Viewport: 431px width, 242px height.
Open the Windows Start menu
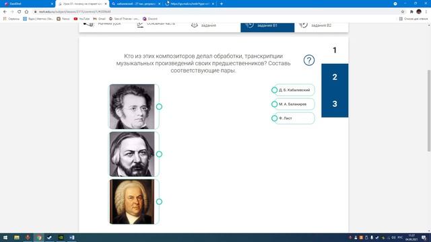pyautogui.click(x=5, y=237)
